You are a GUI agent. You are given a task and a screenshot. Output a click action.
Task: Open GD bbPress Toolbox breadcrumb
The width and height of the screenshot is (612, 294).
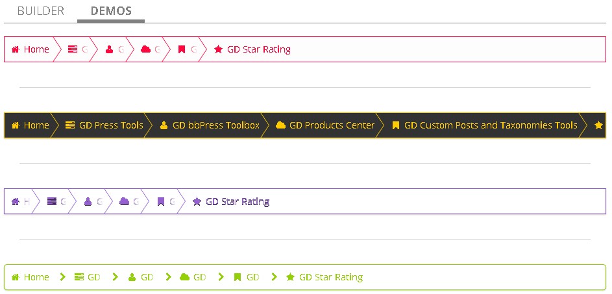[210, 125]
